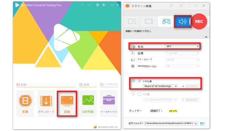Open the 変換 converter module
Viewport: 225px width, 131px height.
[x=25, y=103]
